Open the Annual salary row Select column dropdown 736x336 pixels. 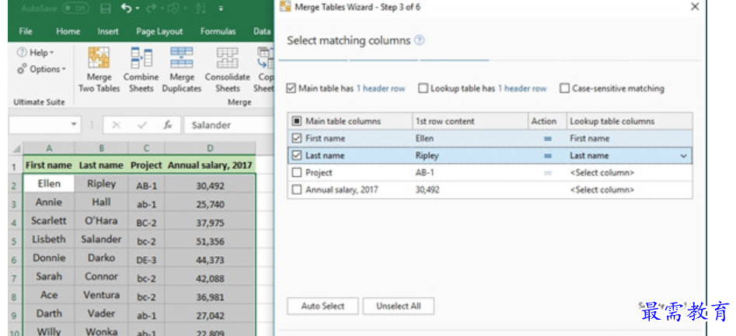click(x=629, y=190)
